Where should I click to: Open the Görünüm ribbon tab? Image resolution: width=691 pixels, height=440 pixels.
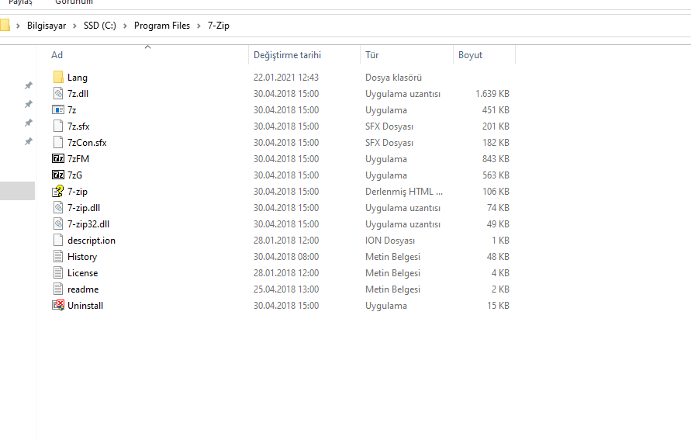74,2
